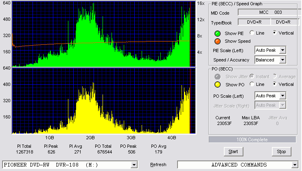Open the PIE Scale (Left) dropdown
302x171 pixels.
pos(282,50)
